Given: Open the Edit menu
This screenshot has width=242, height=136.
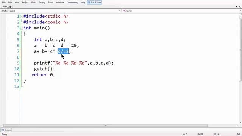Looking at the screenshot, I should coord(10,2).
